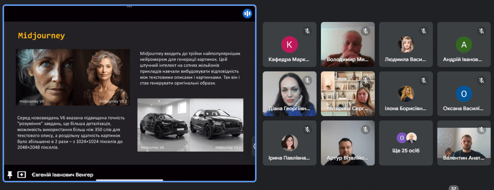This screenshot has width=494, height=190.
Task: Click the name label Ілона Борисівн…
Action: (x=405, y=109)
